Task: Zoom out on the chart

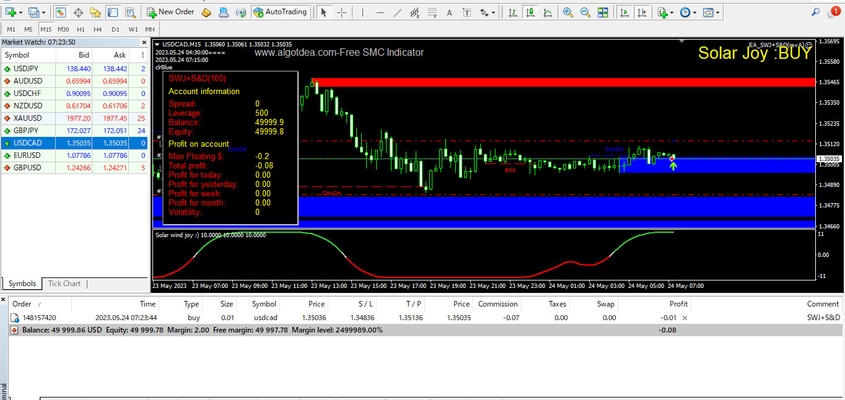Action: click(585, 12)
